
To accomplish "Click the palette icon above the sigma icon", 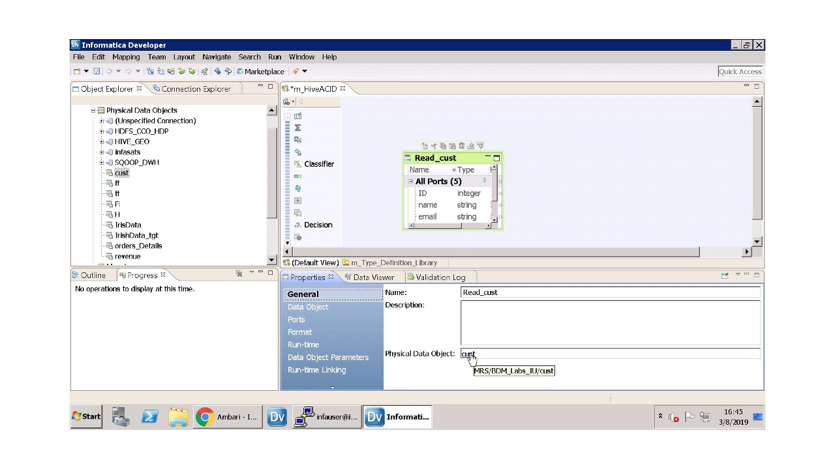I will 297,116.
